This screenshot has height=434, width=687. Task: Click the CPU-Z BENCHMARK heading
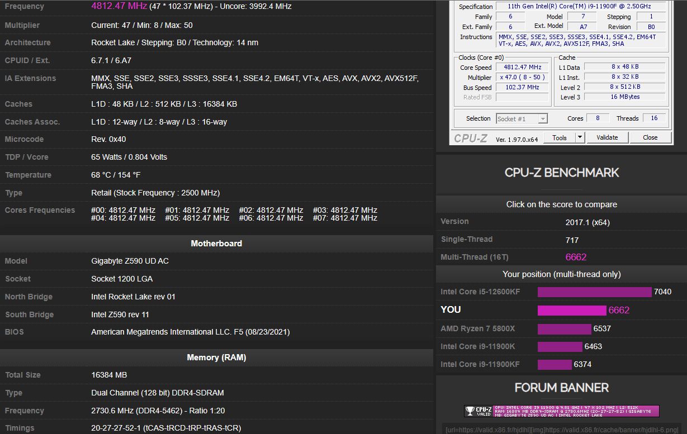[x=561, y=173]
